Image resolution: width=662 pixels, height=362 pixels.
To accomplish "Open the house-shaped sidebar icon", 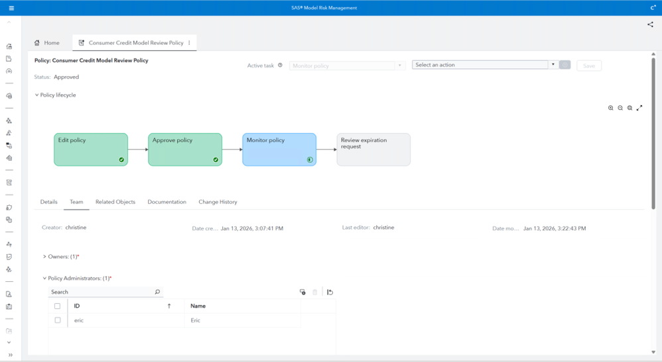I will [x=9, y=46].
